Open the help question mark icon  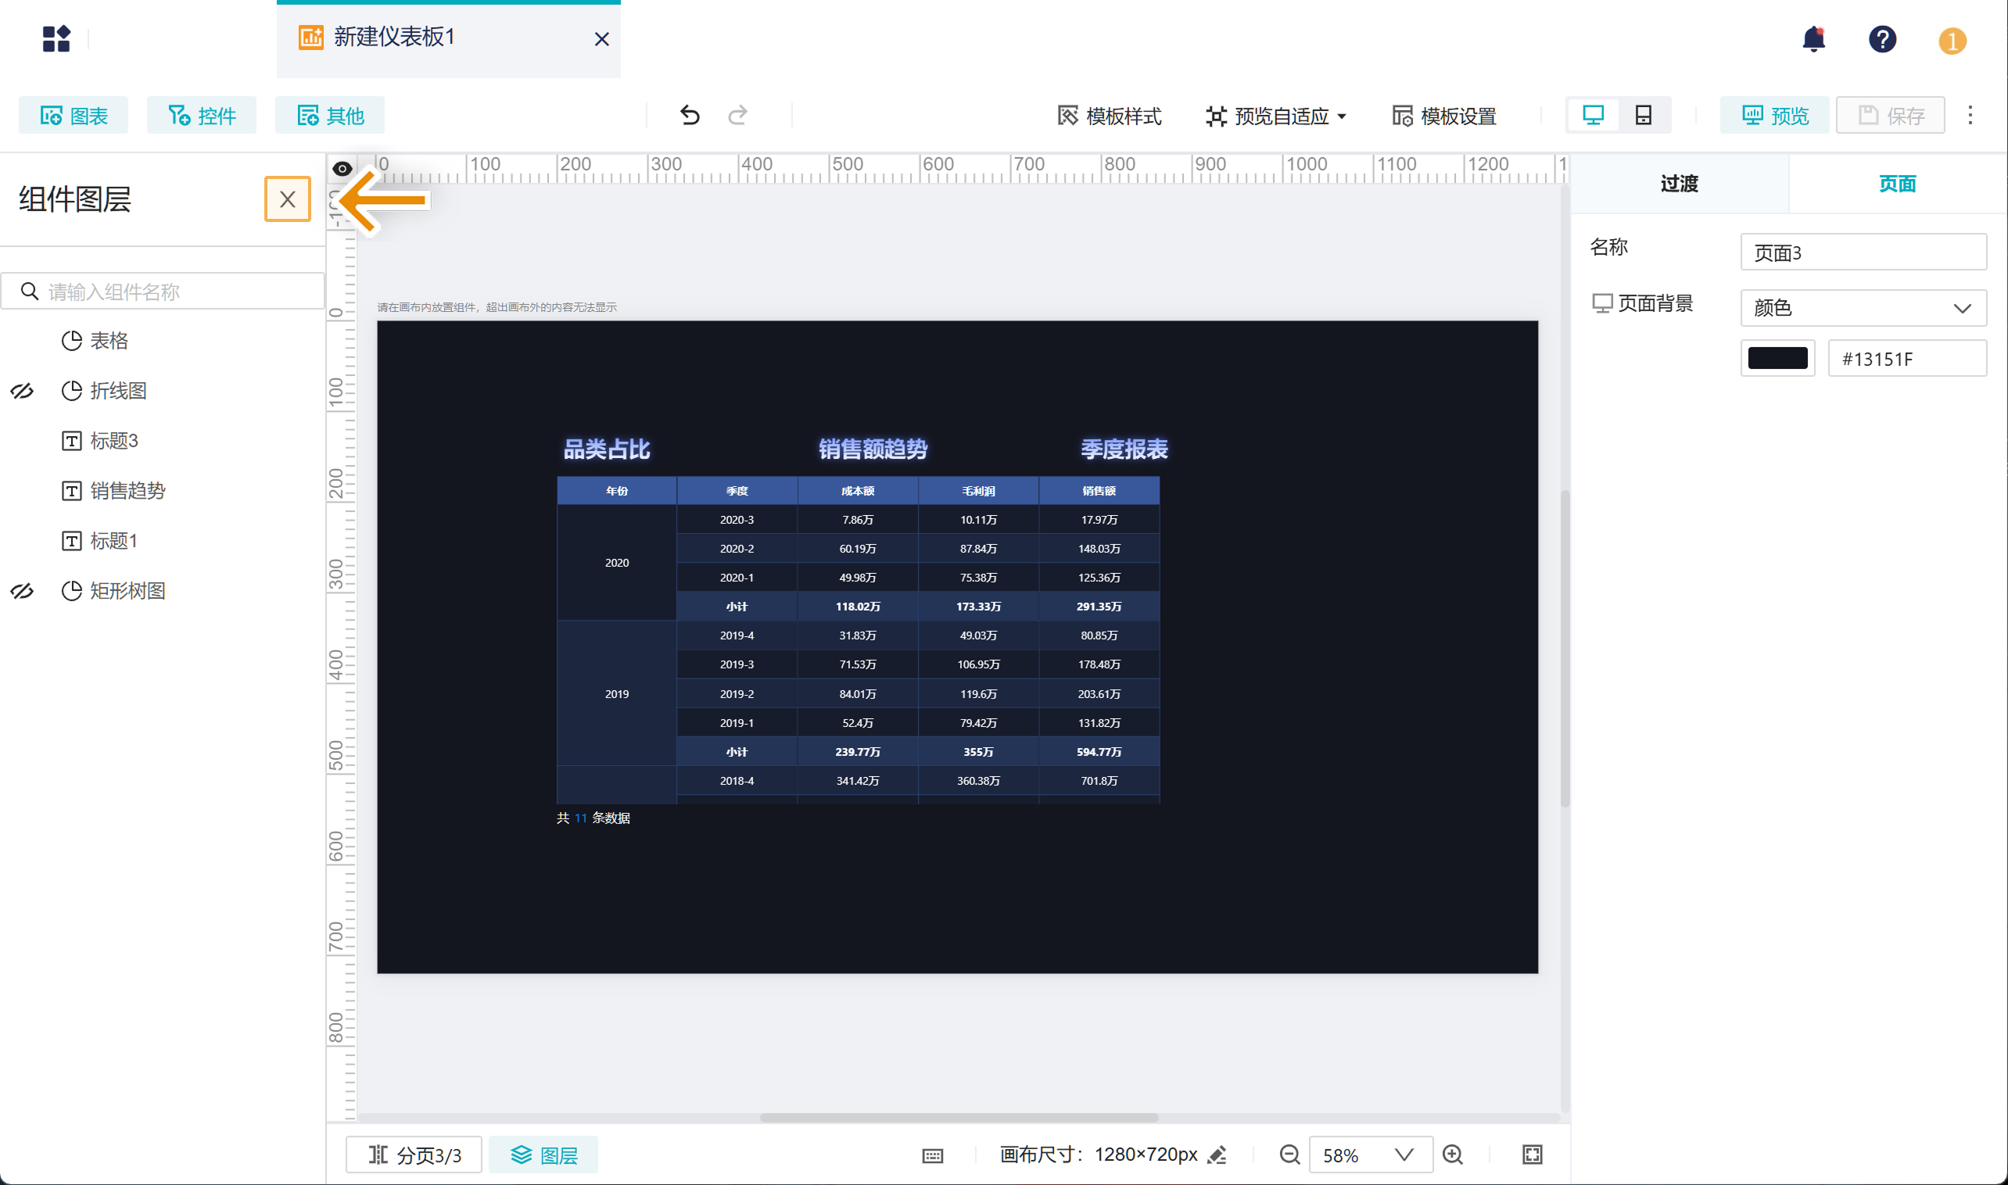tap(1882, 39)
